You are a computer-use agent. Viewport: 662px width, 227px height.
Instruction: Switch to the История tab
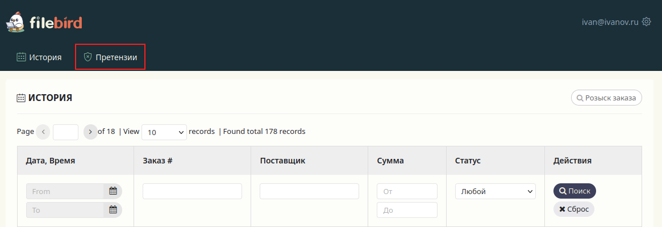click(39, 57)
